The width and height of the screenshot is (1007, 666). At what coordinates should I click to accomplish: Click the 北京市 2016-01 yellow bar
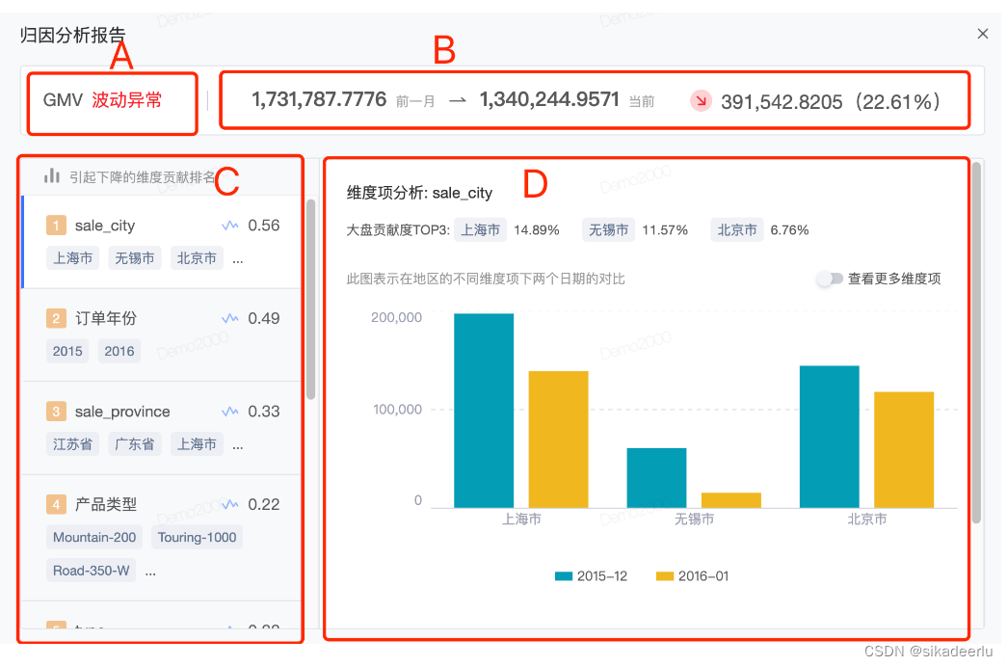click(904, 449)
